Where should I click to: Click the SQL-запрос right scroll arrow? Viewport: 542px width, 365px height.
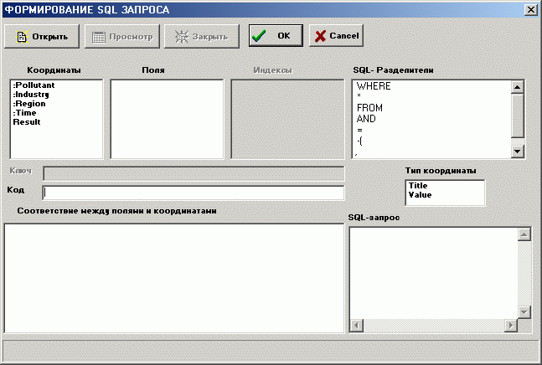tap(510, 326)
